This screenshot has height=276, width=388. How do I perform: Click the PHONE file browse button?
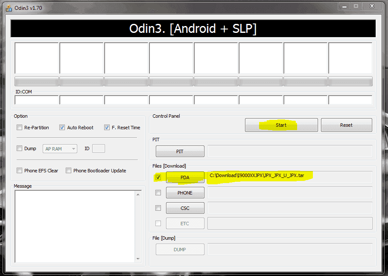click(x=185, y=192)
